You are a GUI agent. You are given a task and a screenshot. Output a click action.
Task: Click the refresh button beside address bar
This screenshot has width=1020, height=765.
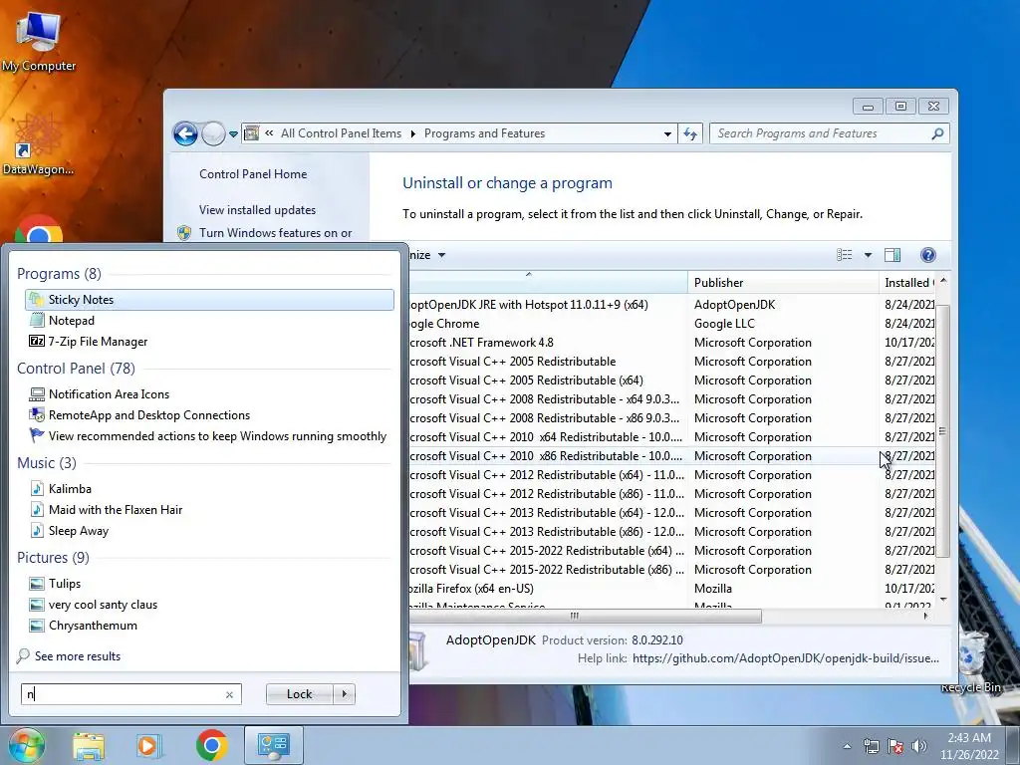[x=690, y=134]
